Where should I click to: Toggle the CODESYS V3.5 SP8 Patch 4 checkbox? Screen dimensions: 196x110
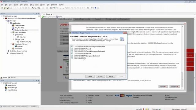pos(72,53)
